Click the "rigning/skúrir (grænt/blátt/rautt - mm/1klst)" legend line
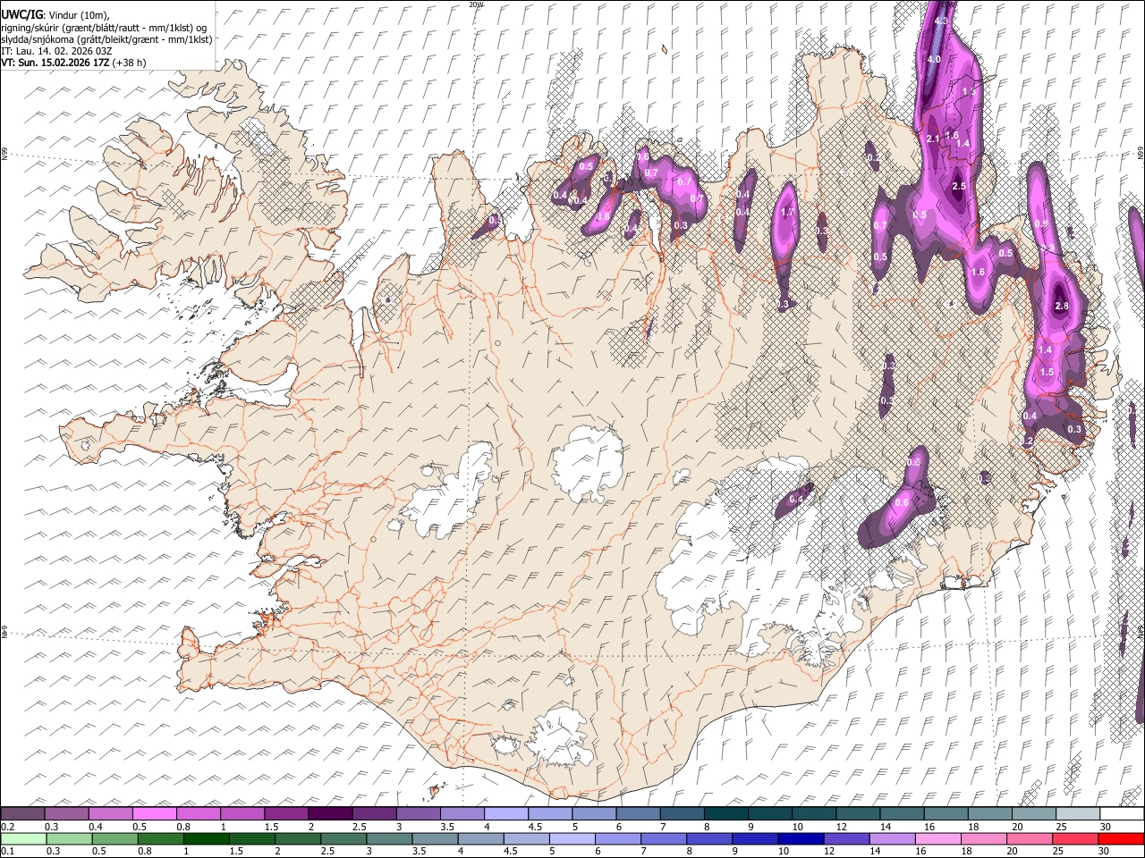 click(105, 27)
